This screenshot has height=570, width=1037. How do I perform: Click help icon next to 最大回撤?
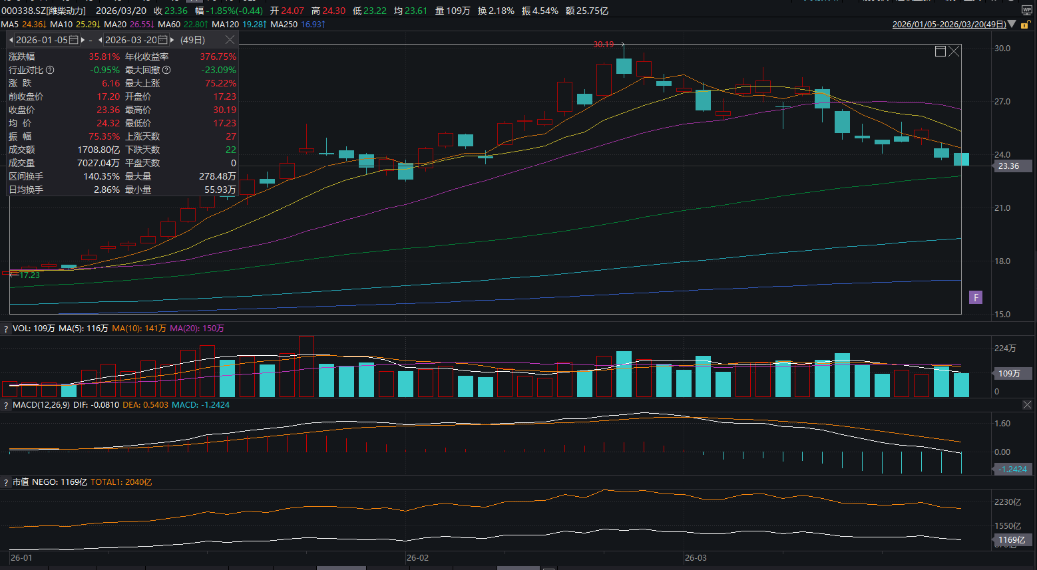166,70
